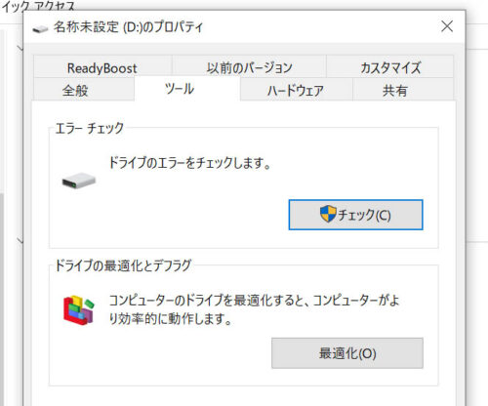
Task: Click the ドライブの最適化とデフラグ group label
Action: click(123, 265)
